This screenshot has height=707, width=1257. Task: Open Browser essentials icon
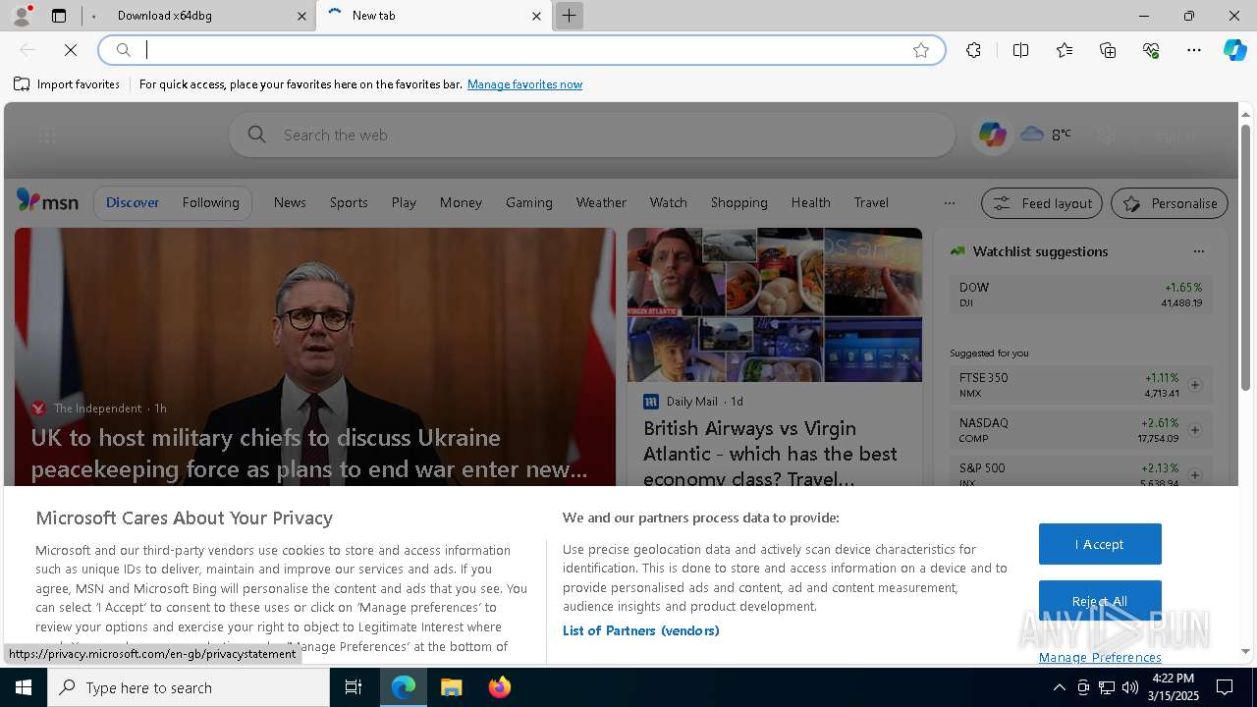pos(1151,50)
